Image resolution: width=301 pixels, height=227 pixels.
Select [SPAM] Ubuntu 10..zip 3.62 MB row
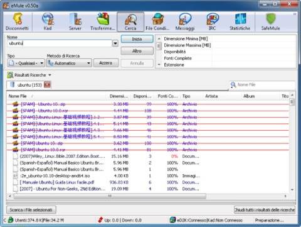148,143
